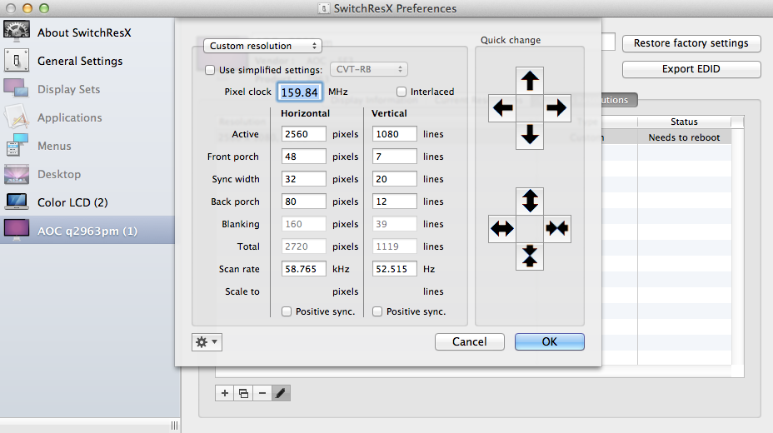Click the Vertical Active lines field
The width and height of the screenshot is (773, 433).
click(394, 134)
